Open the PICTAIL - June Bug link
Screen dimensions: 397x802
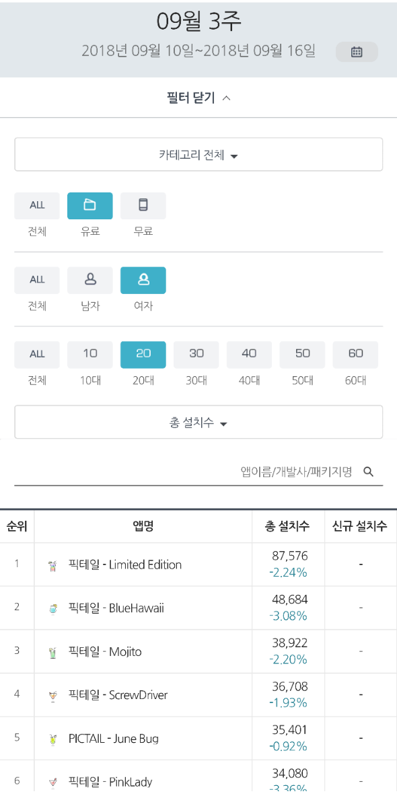114,739
